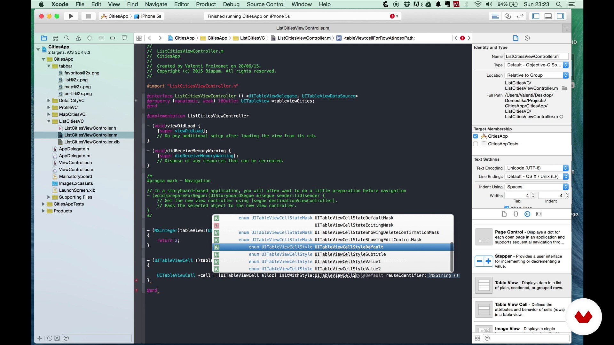
Task: Open the Text Encoding dropdown
Action: (x=536, y=168)
